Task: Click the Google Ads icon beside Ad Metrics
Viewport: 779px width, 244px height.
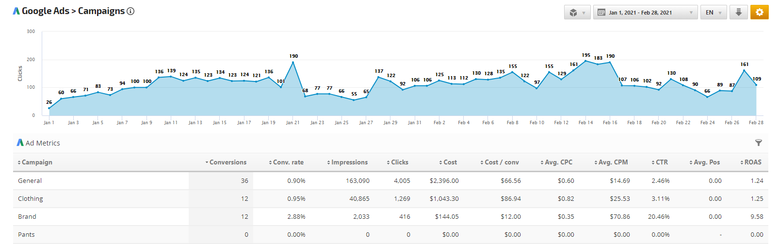Action: 20,143
